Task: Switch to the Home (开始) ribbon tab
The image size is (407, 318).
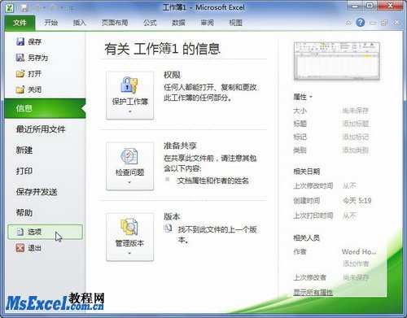Action: (51, 23)
